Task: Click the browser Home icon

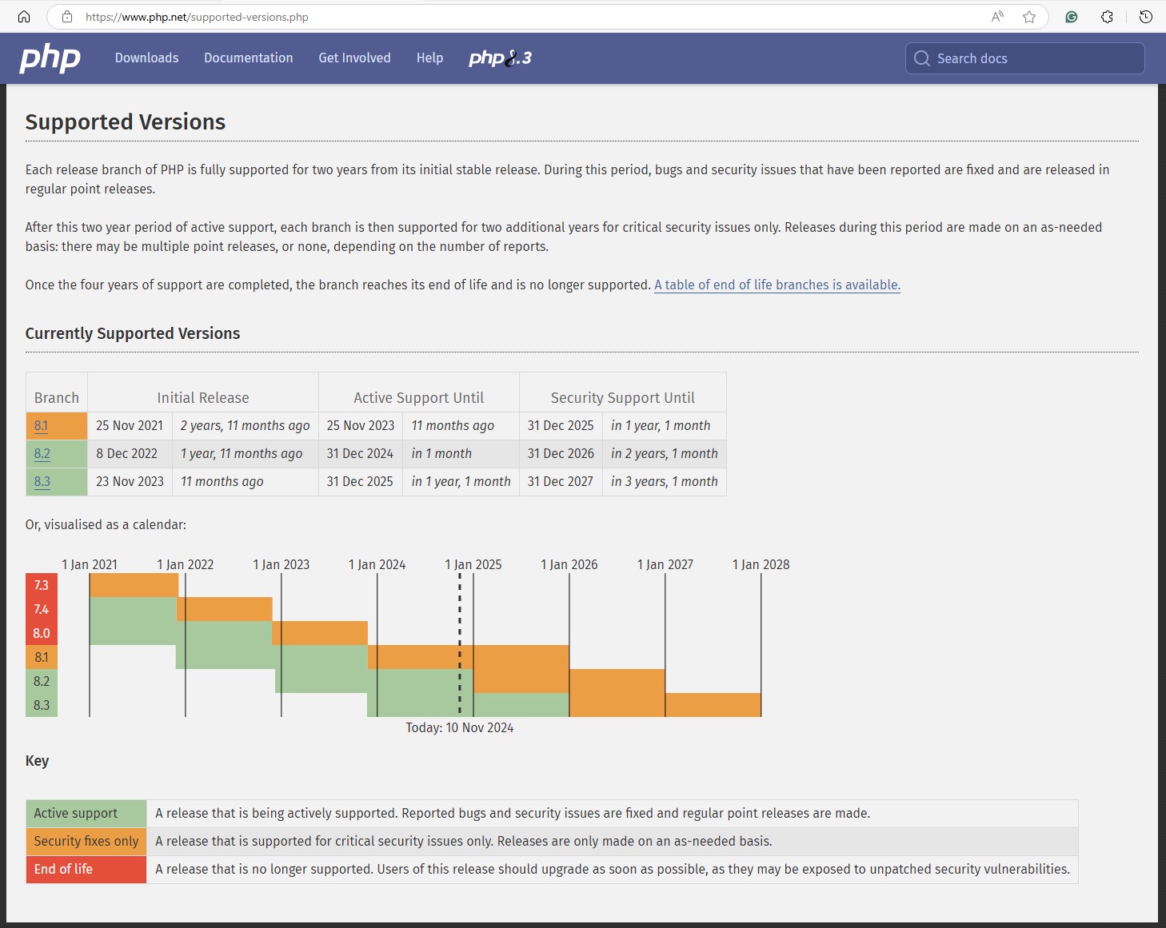Action: (24, 17)
